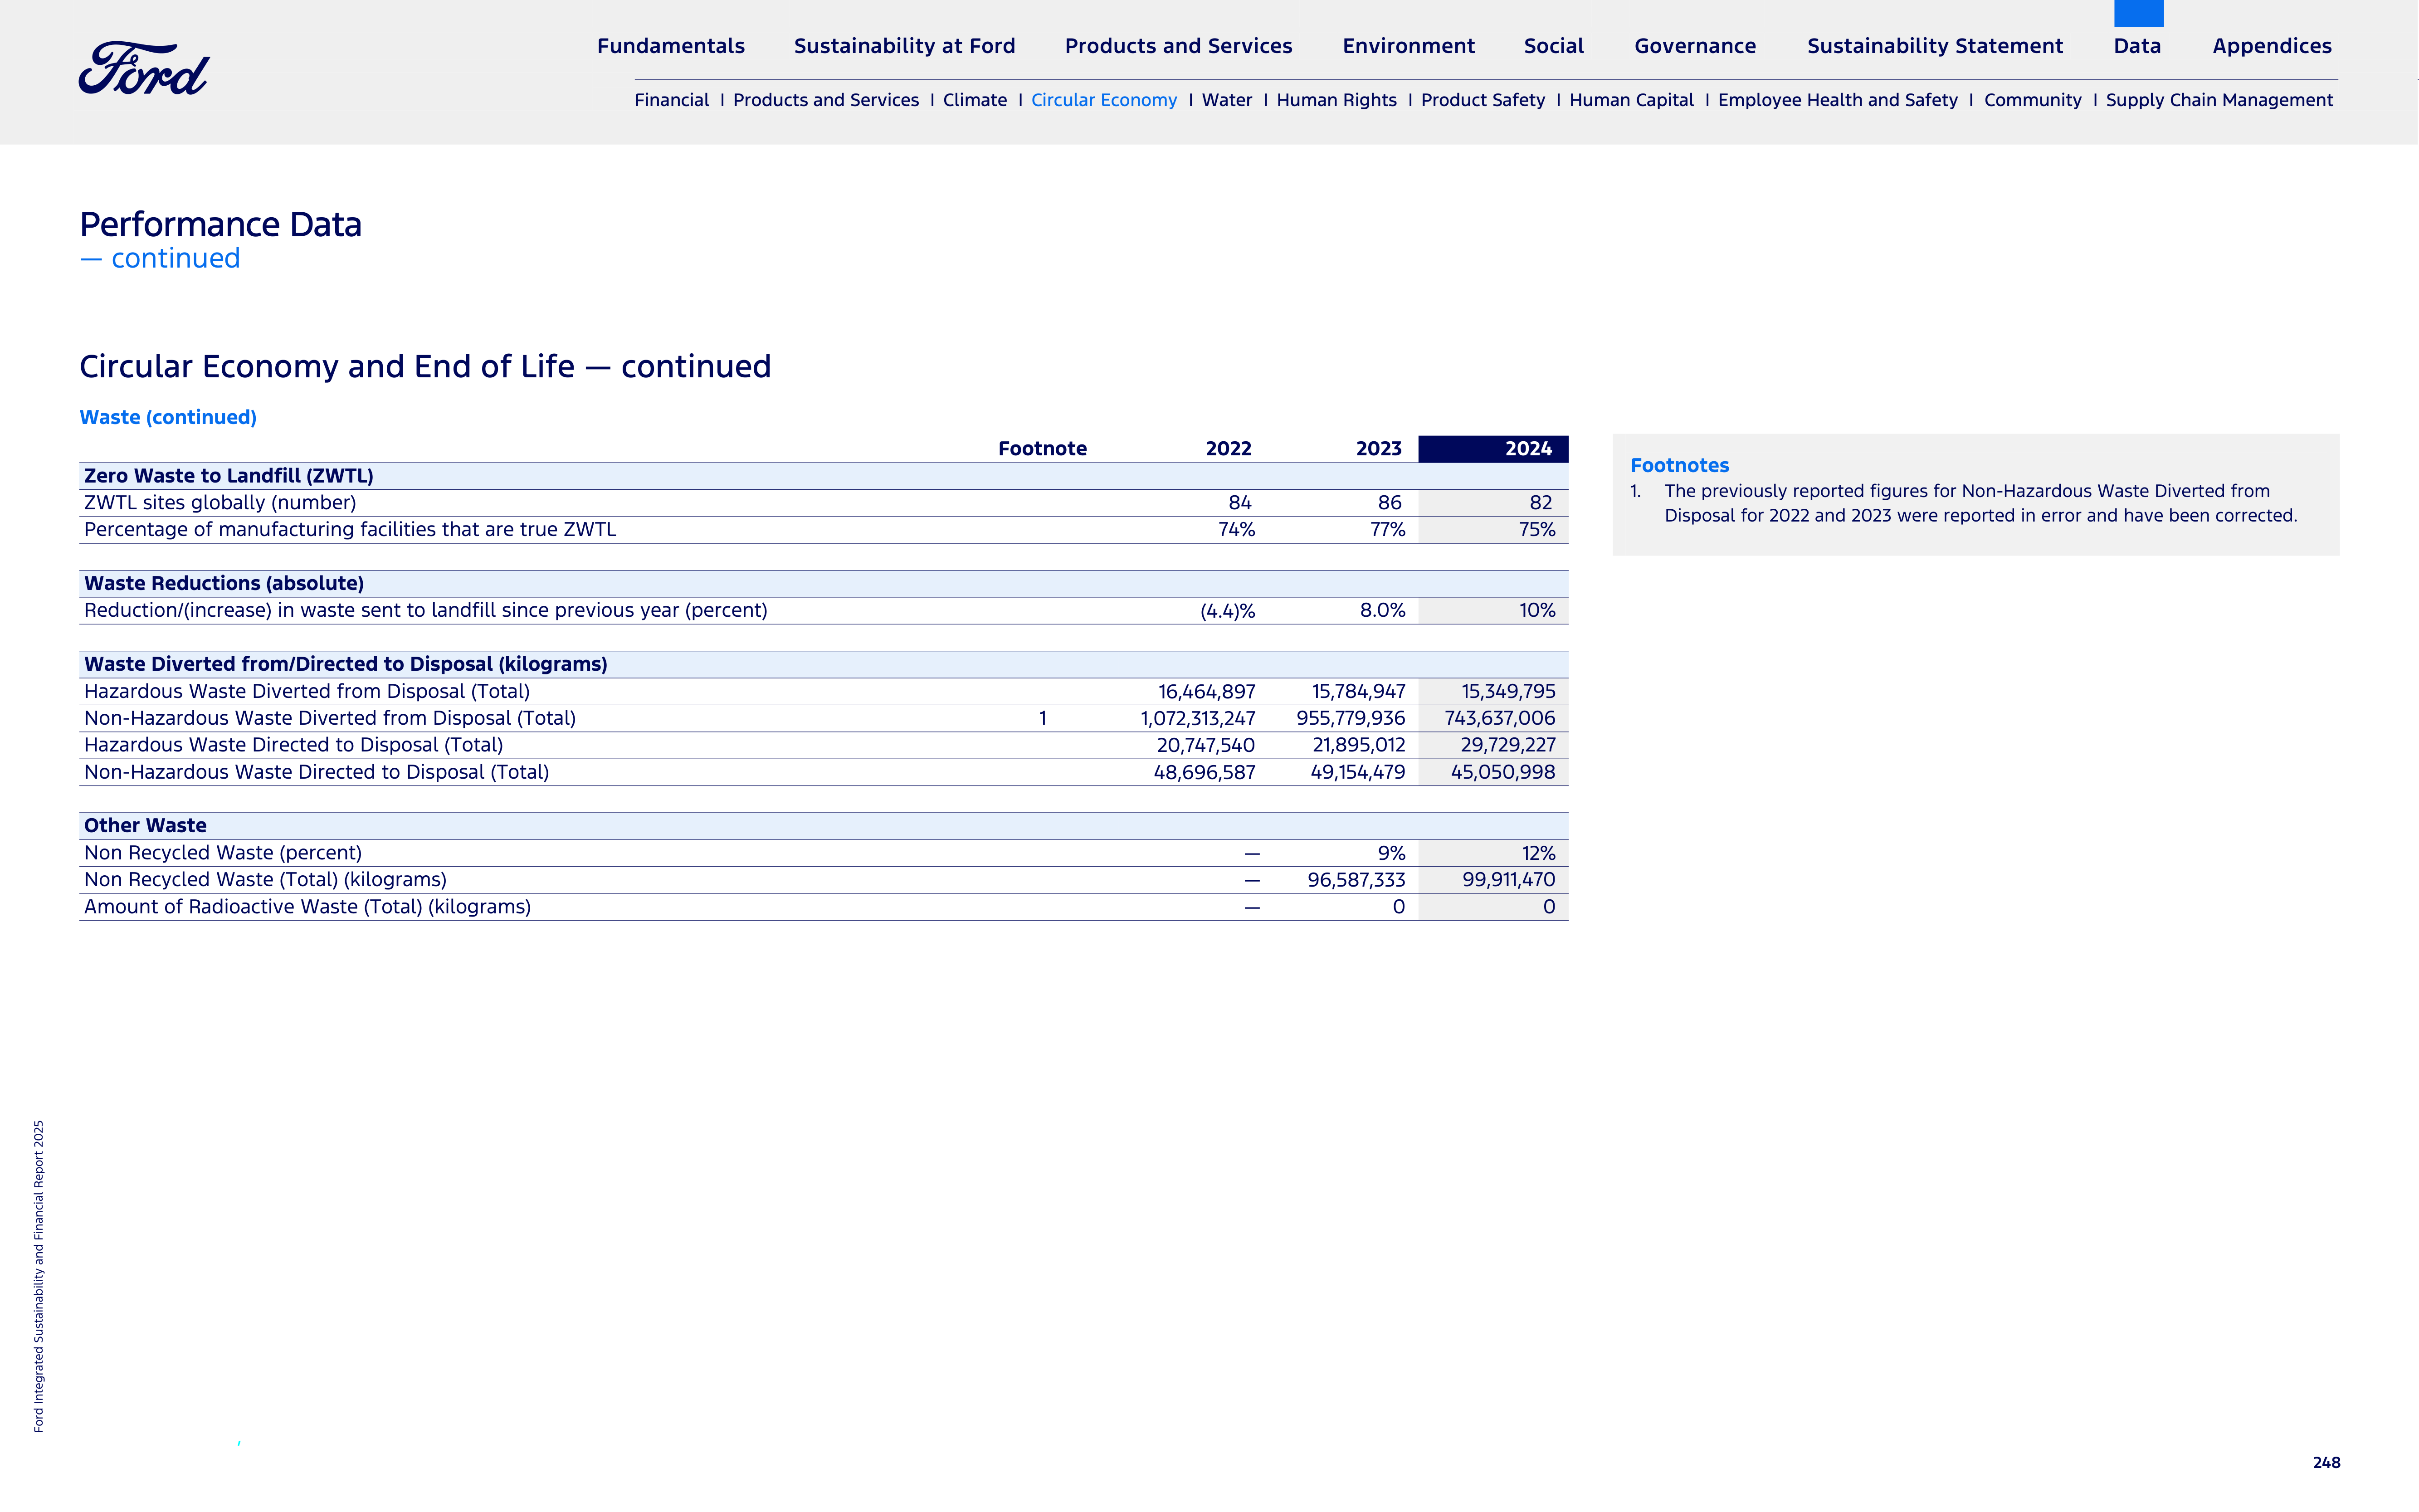Select Amount of Radioactive Waste row label
The height and width of the screenshot is (1512, 2419).
coord(308,907)
